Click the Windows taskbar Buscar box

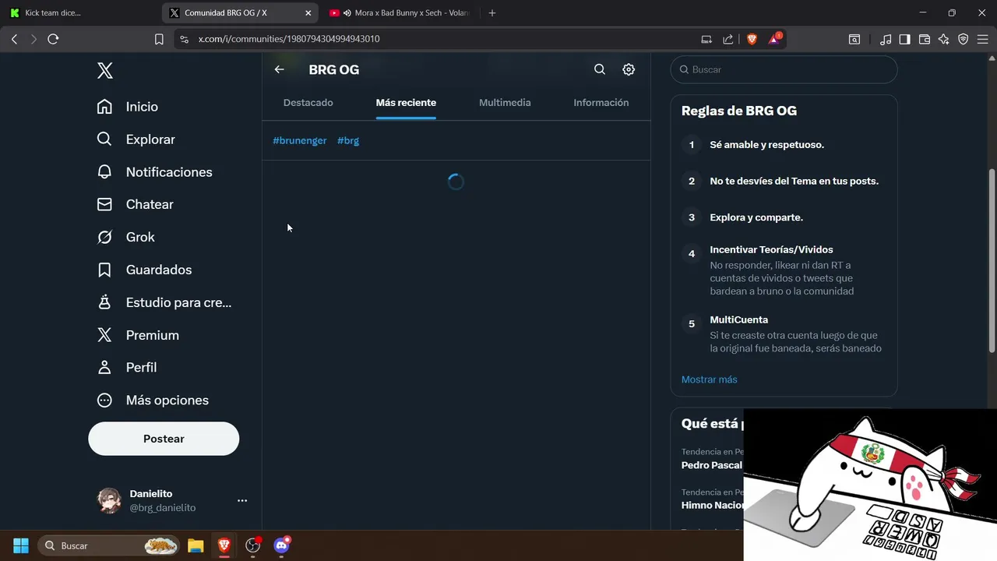pos(109,545)
